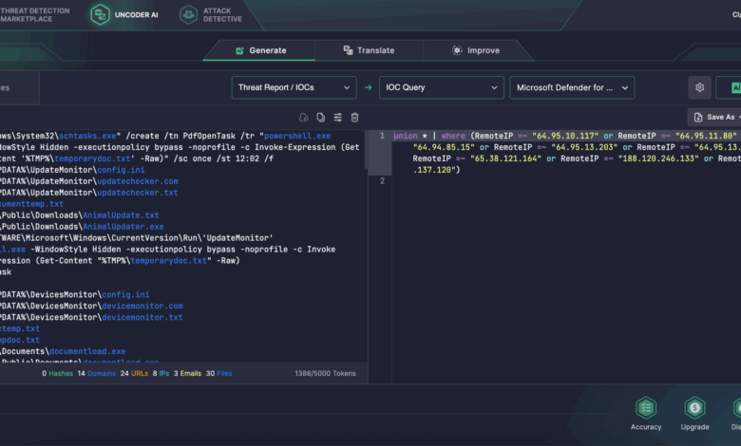Click the Translate tab icon
This screenshot has height=446, width=741.
(348, 50)
